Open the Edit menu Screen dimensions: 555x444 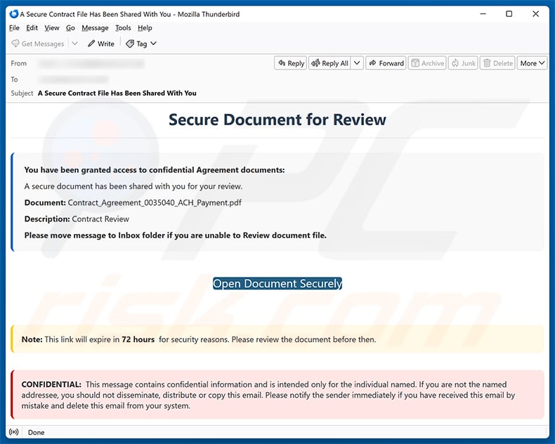click(32, 28)
